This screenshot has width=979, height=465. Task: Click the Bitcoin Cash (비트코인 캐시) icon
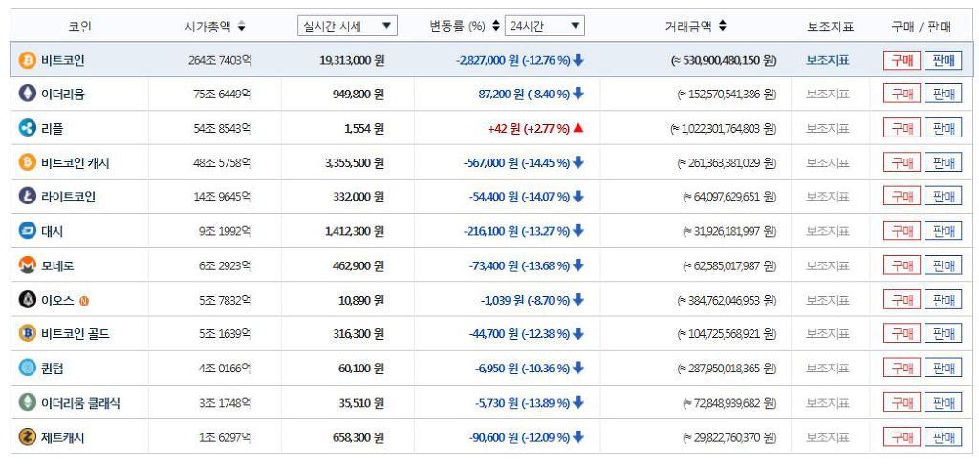[x=28, y=162]
